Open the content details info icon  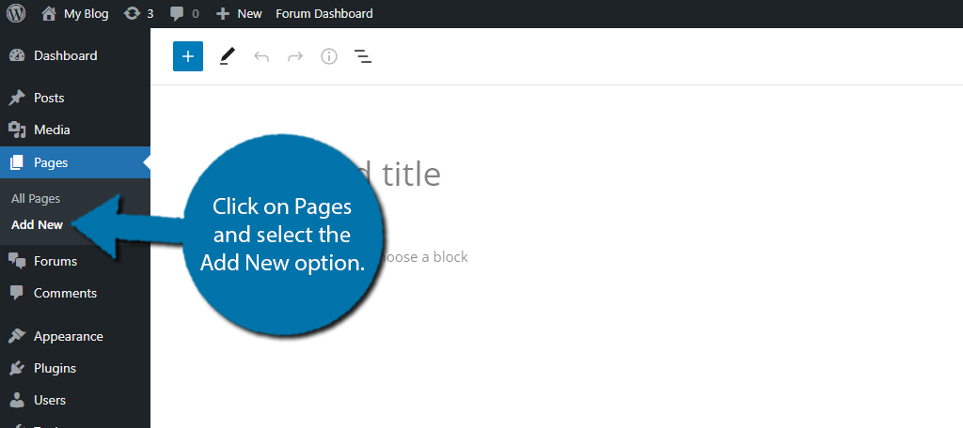pos(329,57)
